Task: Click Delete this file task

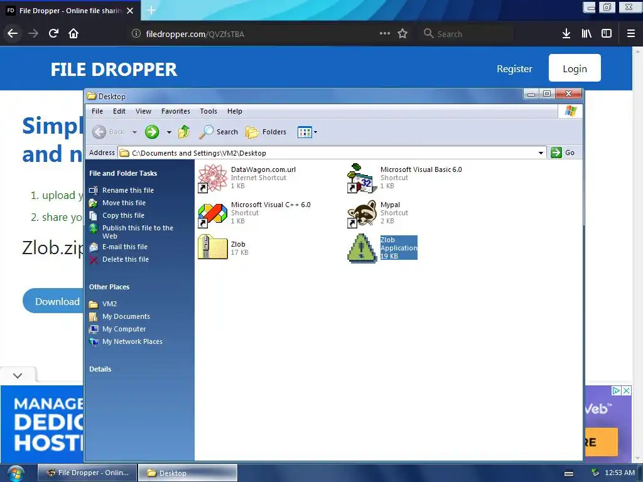Action: [x=126, y=259]
